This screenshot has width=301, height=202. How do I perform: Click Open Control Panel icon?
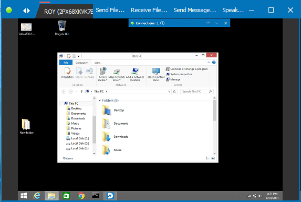156,74
